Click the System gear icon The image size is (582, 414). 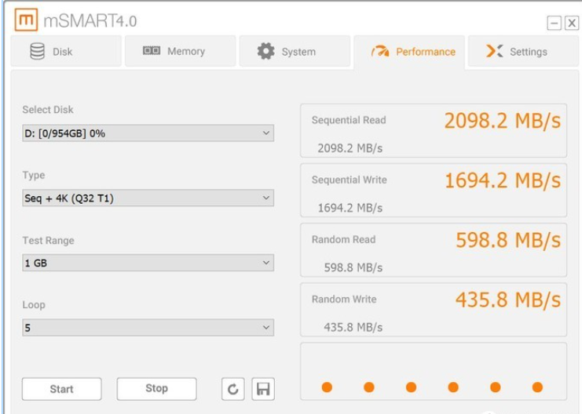pos(265,51)
